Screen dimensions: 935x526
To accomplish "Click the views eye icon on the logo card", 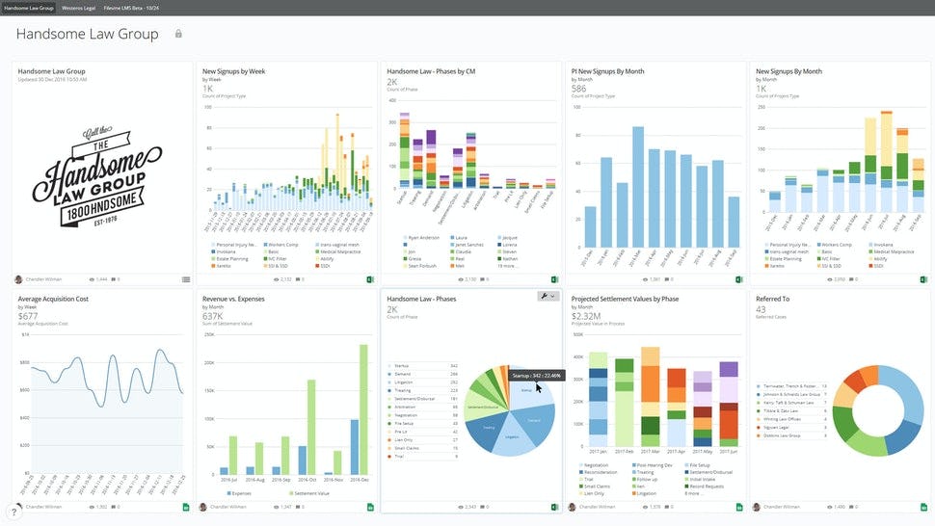I will tap(92, 279).
